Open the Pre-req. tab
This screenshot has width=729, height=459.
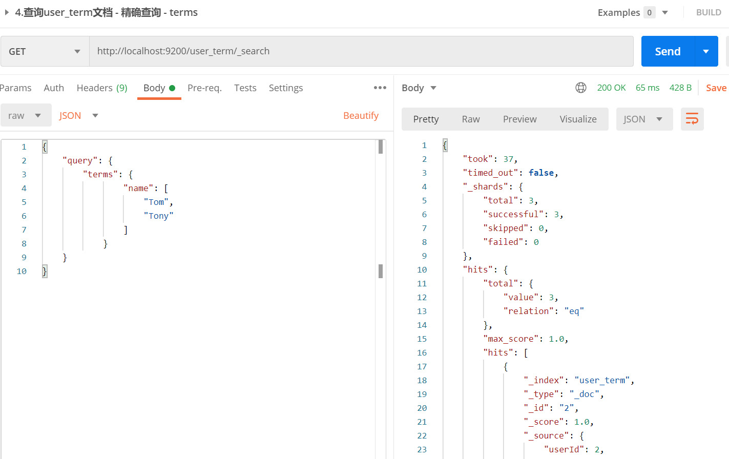coord(204,88)
